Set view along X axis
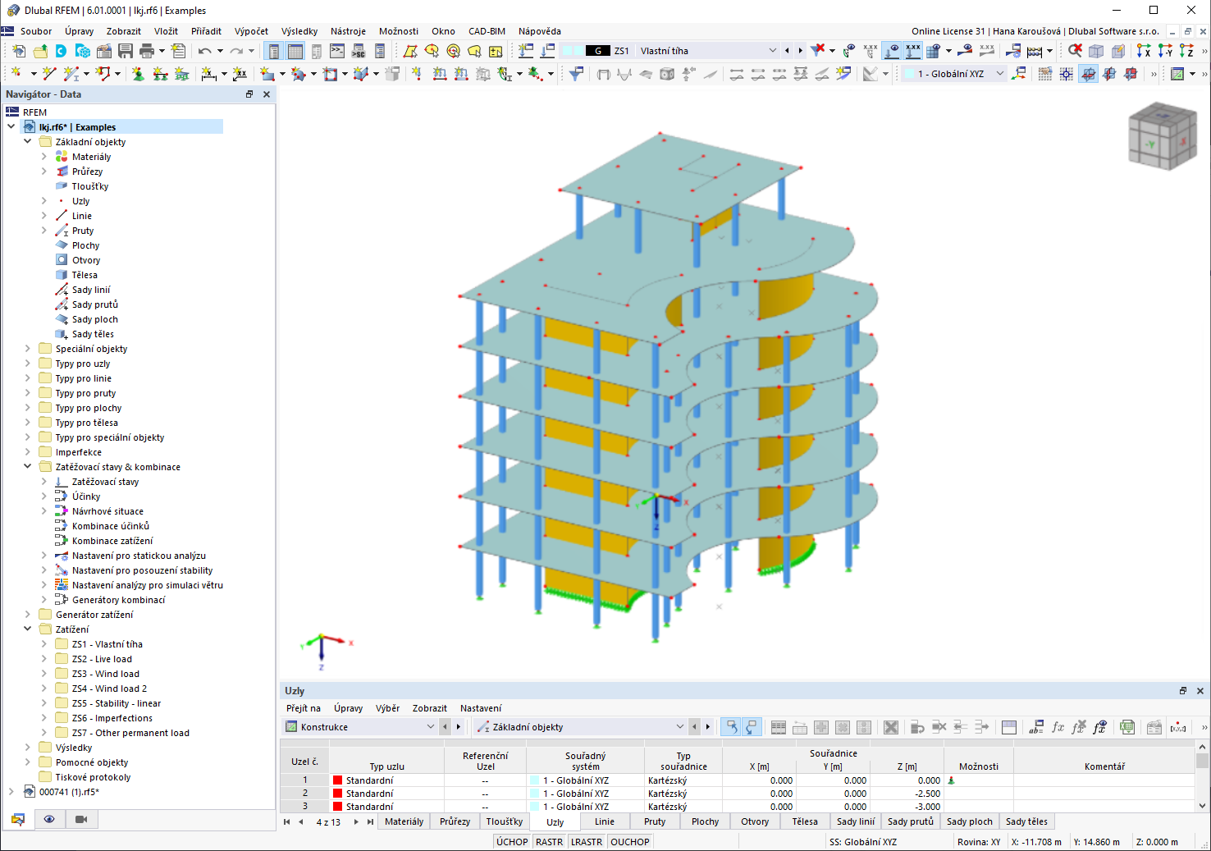1211x851 pixels. tap(1144, 51)
